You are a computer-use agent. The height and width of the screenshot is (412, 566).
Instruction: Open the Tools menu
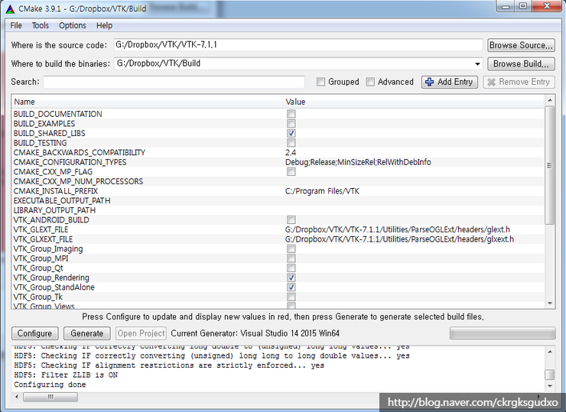pyautogui.click(x=40, y=25)
